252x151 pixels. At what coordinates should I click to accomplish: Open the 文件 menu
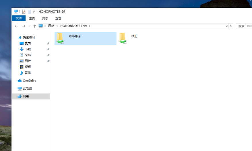point(19,18)
